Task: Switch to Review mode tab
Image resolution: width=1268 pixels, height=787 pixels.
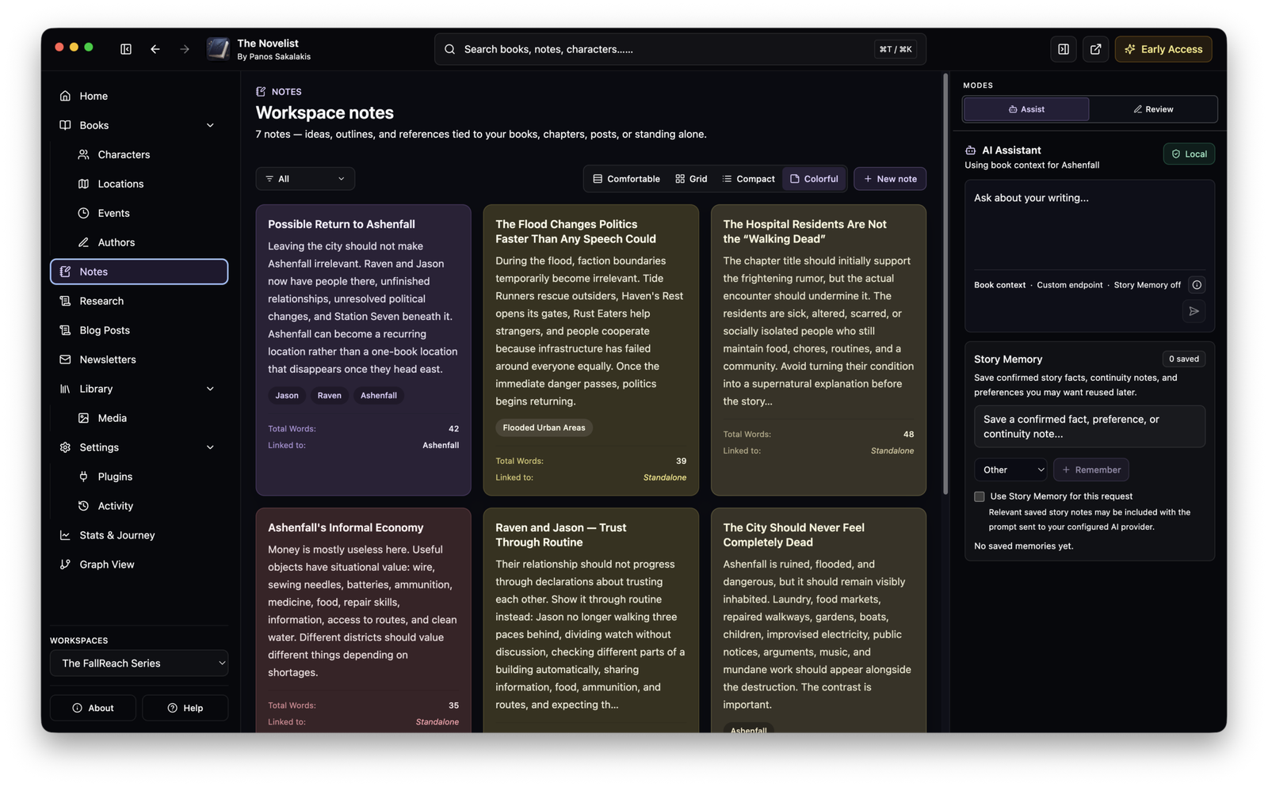Action: (1153, 109)
